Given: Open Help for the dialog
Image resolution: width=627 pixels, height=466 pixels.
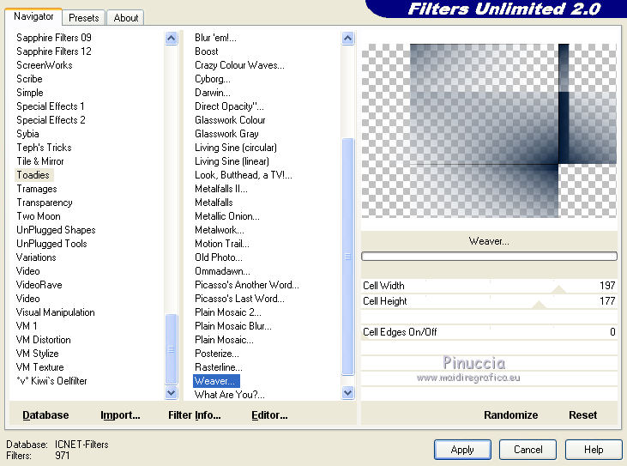Looking at the screenshot, I should 594,450.
